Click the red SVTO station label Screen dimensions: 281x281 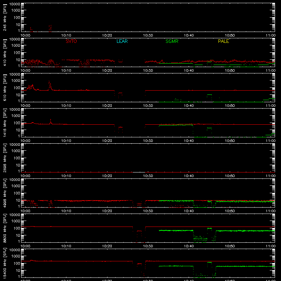[x=71, y=41]
